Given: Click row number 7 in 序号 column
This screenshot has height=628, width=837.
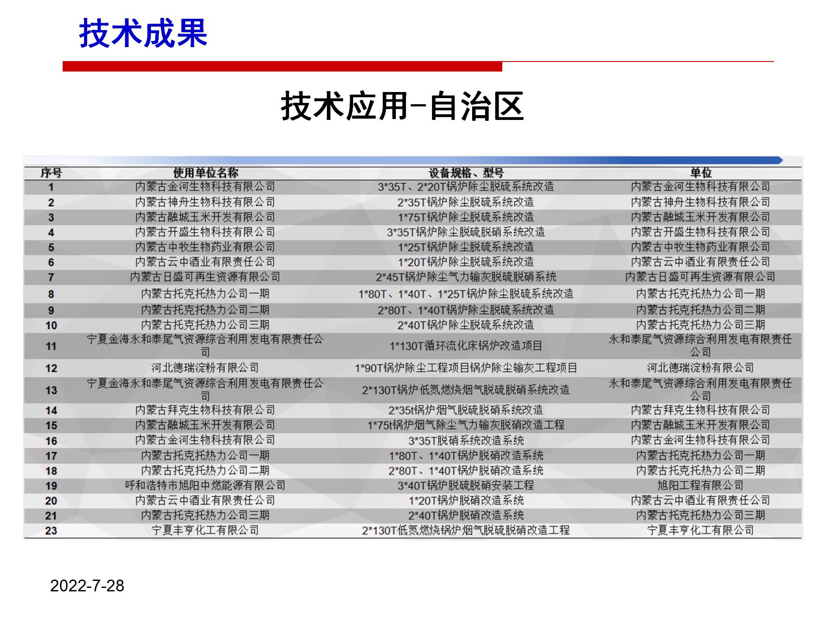Looking at the screenshot, I should click(x=51, y=277).
